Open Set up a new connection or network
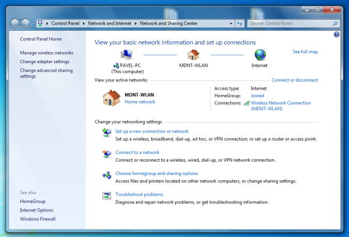This screenshot has width=349, height=237. 152,131
